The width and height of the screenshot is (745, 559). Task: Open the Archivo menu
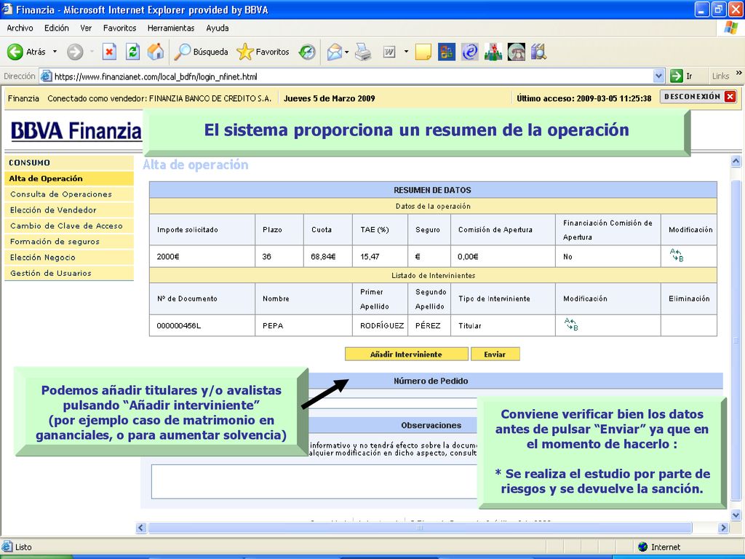[20, 28]
